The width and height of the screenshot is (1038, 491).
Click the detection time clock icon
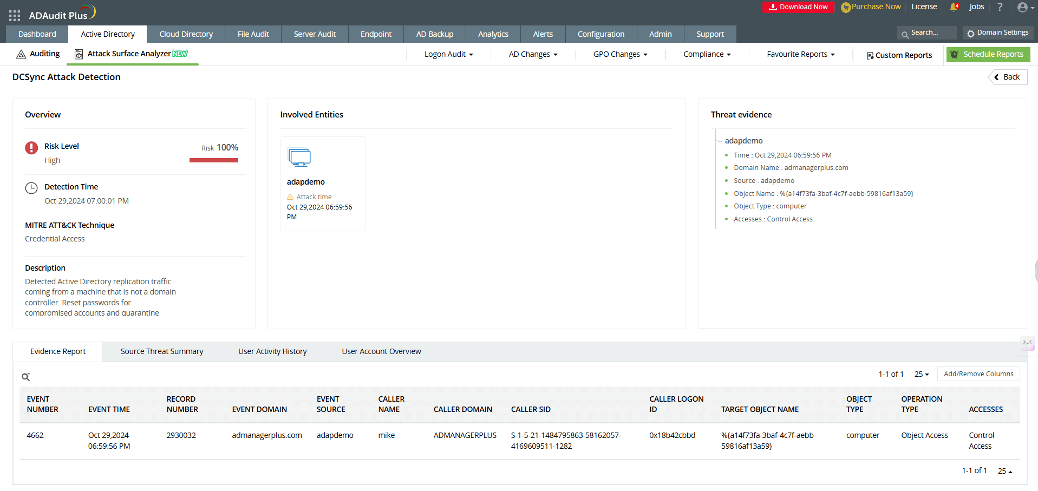pos(31,188)
